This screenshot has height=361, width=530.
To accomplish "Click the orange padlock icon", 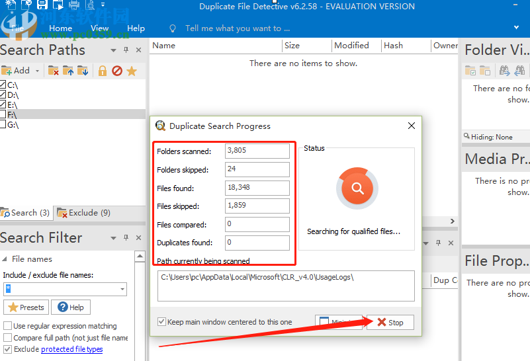I will point(103,71).
